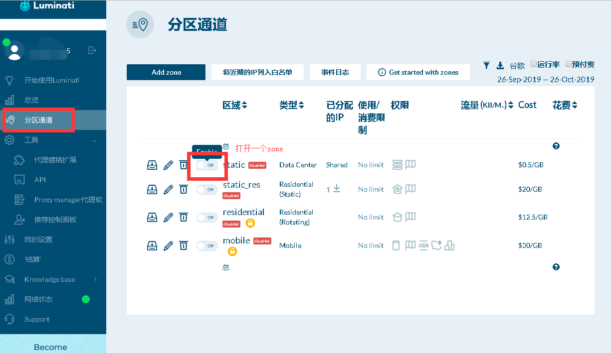Click the Luminati logo in the sidebar
Viewport: 611px width, 353px height.
(47, 6)
